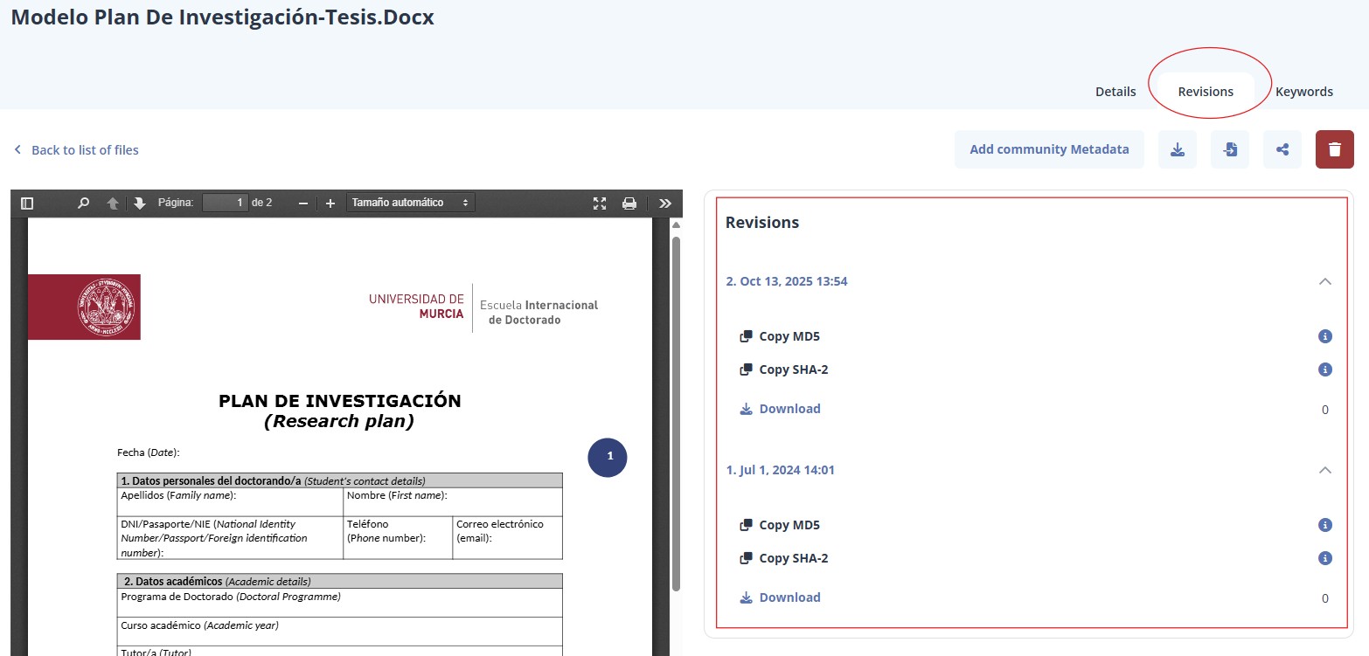Image resolution: width=1369 pixels, height=656 pixels.
Task: Open the zoom level dropdown 'Tamaño automático'
Action: [410, 203]
